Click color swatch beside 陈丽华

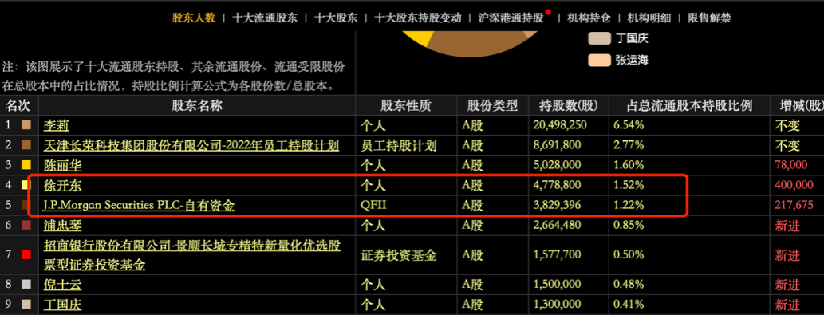(x=26, y=165)
